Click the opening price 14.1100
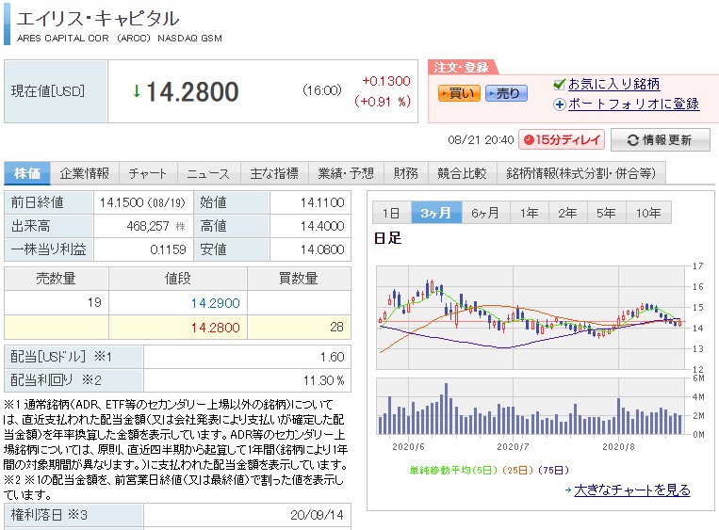Viewport: 719px width, 530px height. tap(322, 202)
